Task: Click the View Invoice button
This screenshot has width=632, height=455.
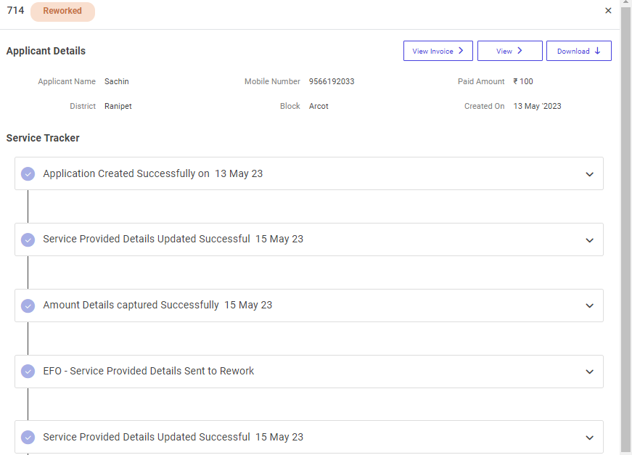Action: (x=438, y=51)
